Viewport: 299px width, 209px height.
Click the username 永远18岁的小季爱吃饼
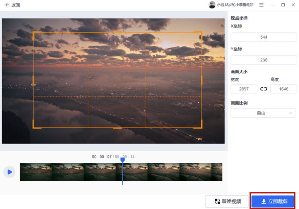tap(235, 5)
